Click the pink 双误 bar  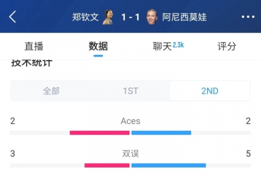(x=107, y=165)
